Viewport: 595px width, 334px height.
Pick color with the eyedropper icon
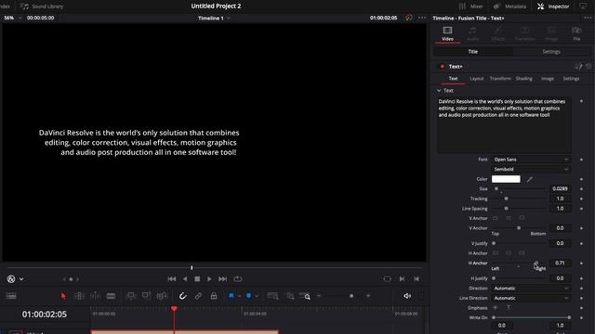[530, 179]
